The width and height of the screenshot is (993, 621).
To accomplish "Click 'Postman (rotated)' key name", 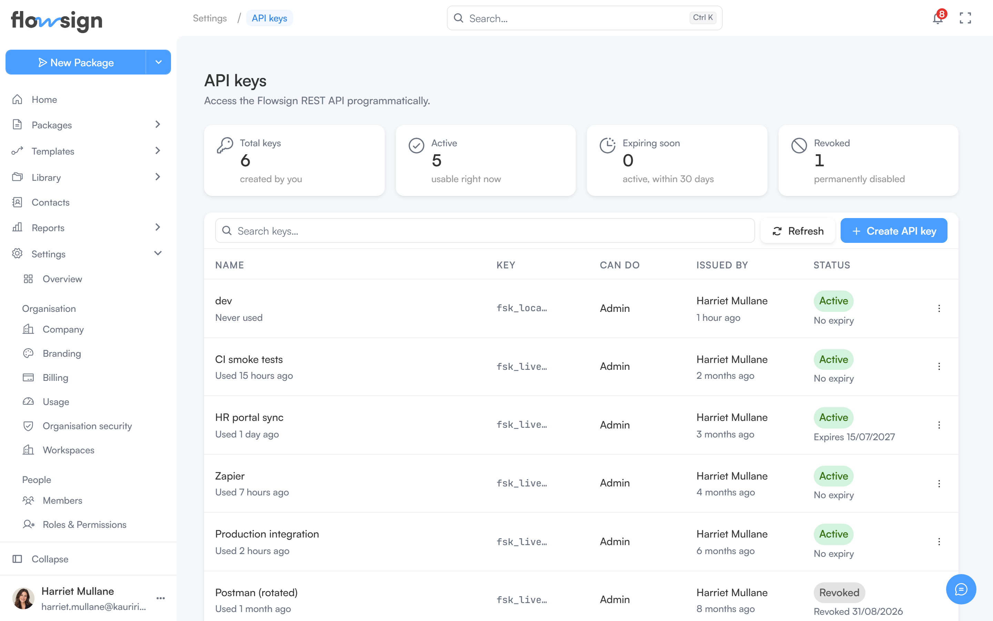I will [x=257, y=592].
